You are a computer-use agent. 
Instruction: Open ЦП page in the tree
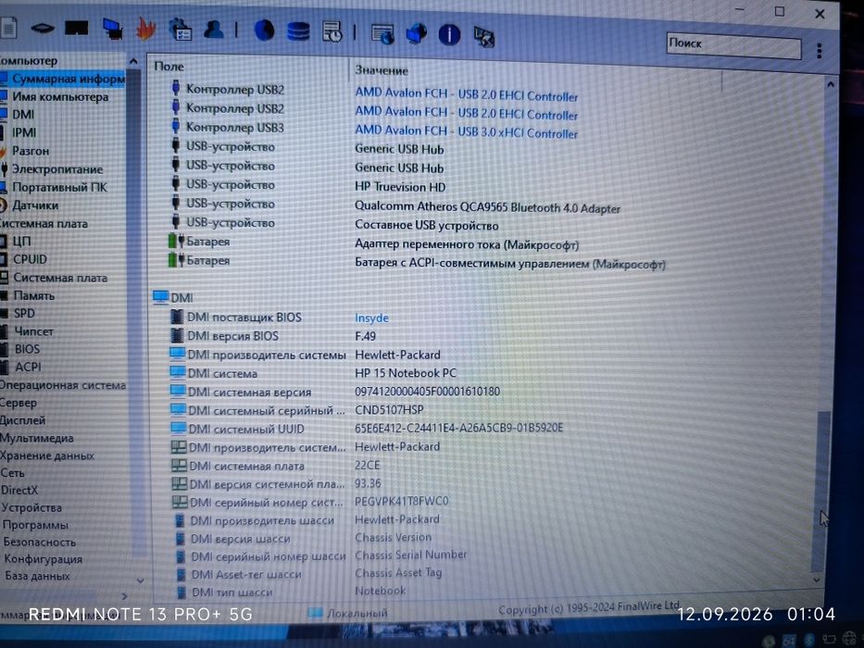point(21,242)
